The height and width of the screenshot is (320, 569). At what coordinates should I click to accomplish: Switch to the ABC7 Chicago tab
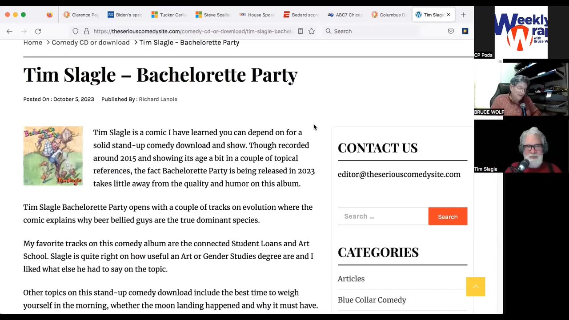tap(345, 15)
